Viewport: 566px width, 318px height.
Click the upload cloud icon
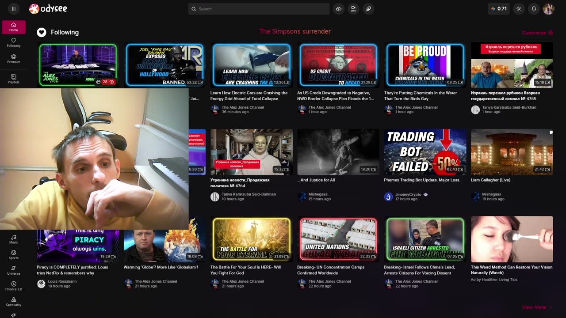[x=339, y=9]
